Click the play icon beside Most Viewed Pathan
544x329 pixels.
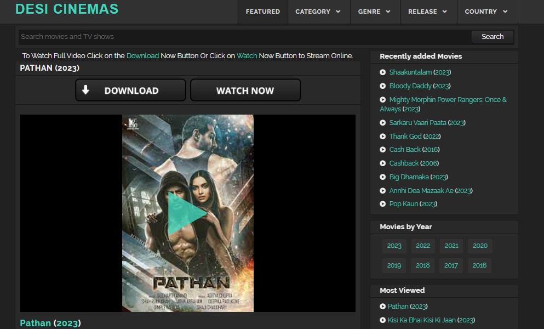tap(383, 307)
